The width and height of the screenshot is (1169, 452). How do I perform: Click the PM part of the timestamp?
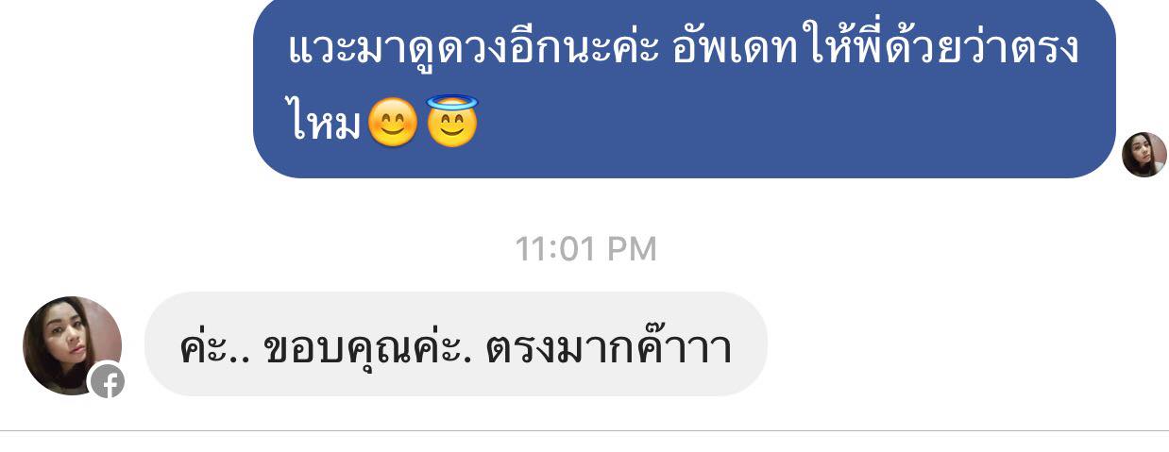click(629, 249)
